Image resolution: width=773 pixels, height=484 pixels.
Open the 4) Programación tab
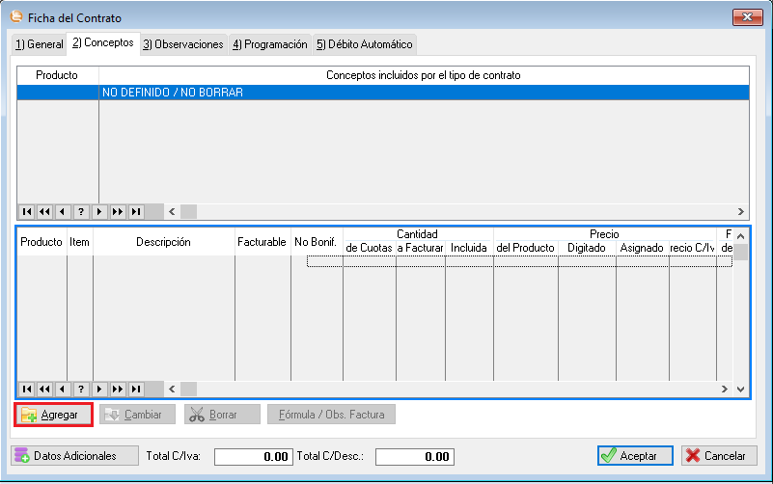click(269, 44)
